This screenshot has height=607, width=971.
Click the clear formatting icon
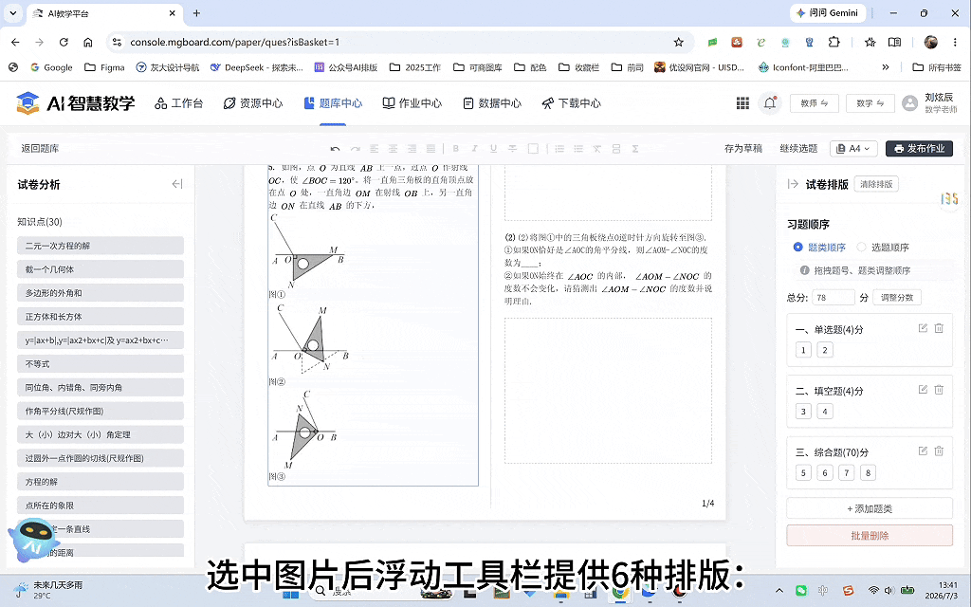coord(597,149)
